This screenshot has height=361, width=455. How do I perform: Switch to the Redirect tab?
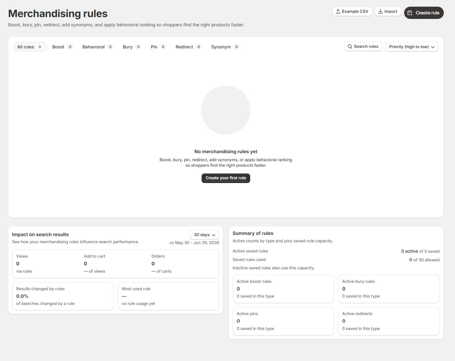tap(188, 47)
